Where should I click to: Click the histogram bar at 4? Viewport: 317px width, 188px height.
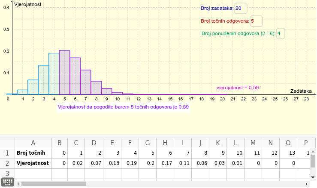54,74
